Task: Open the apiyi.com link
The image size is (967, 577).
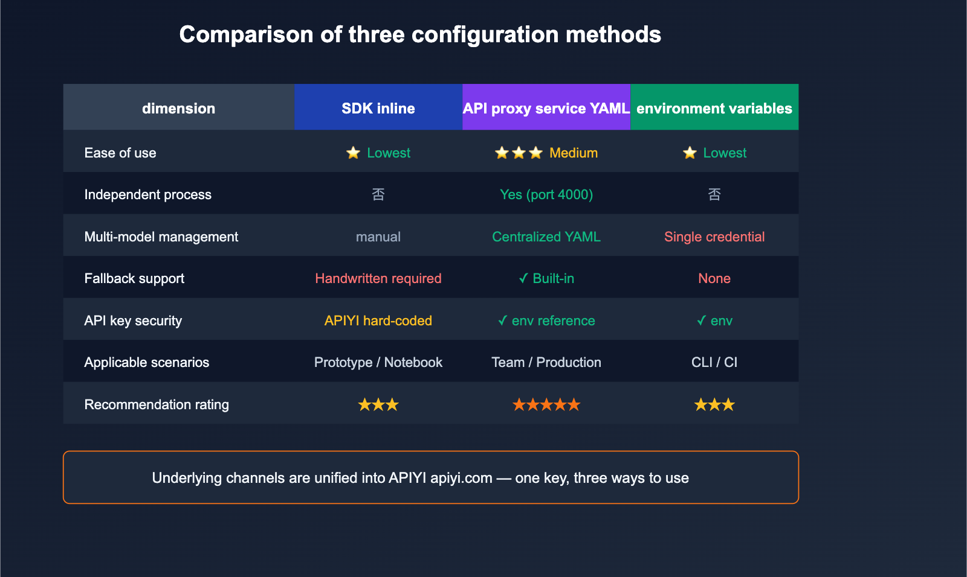Action: 461,478
